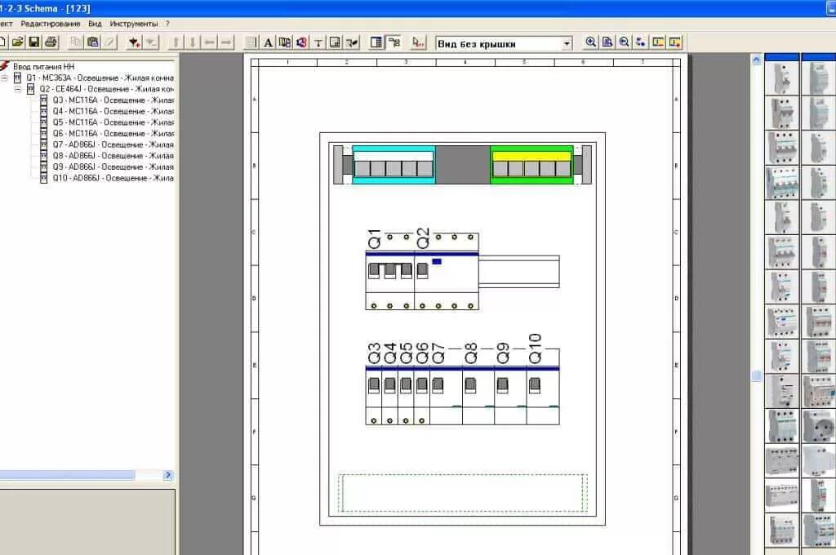Click the last yellow toolbar icon
The height and width of the screenshot is (555, 836).
[674, 42]
